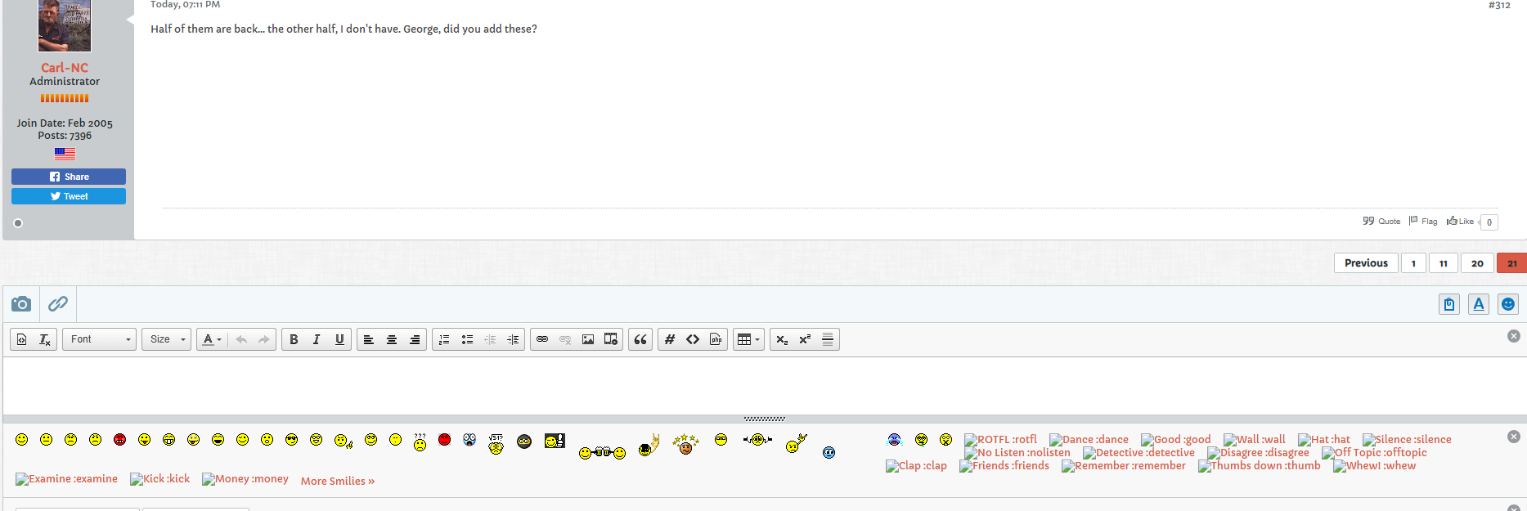Insert a numbered list
The image size is (1527, 511).
[x=444, y=339]
